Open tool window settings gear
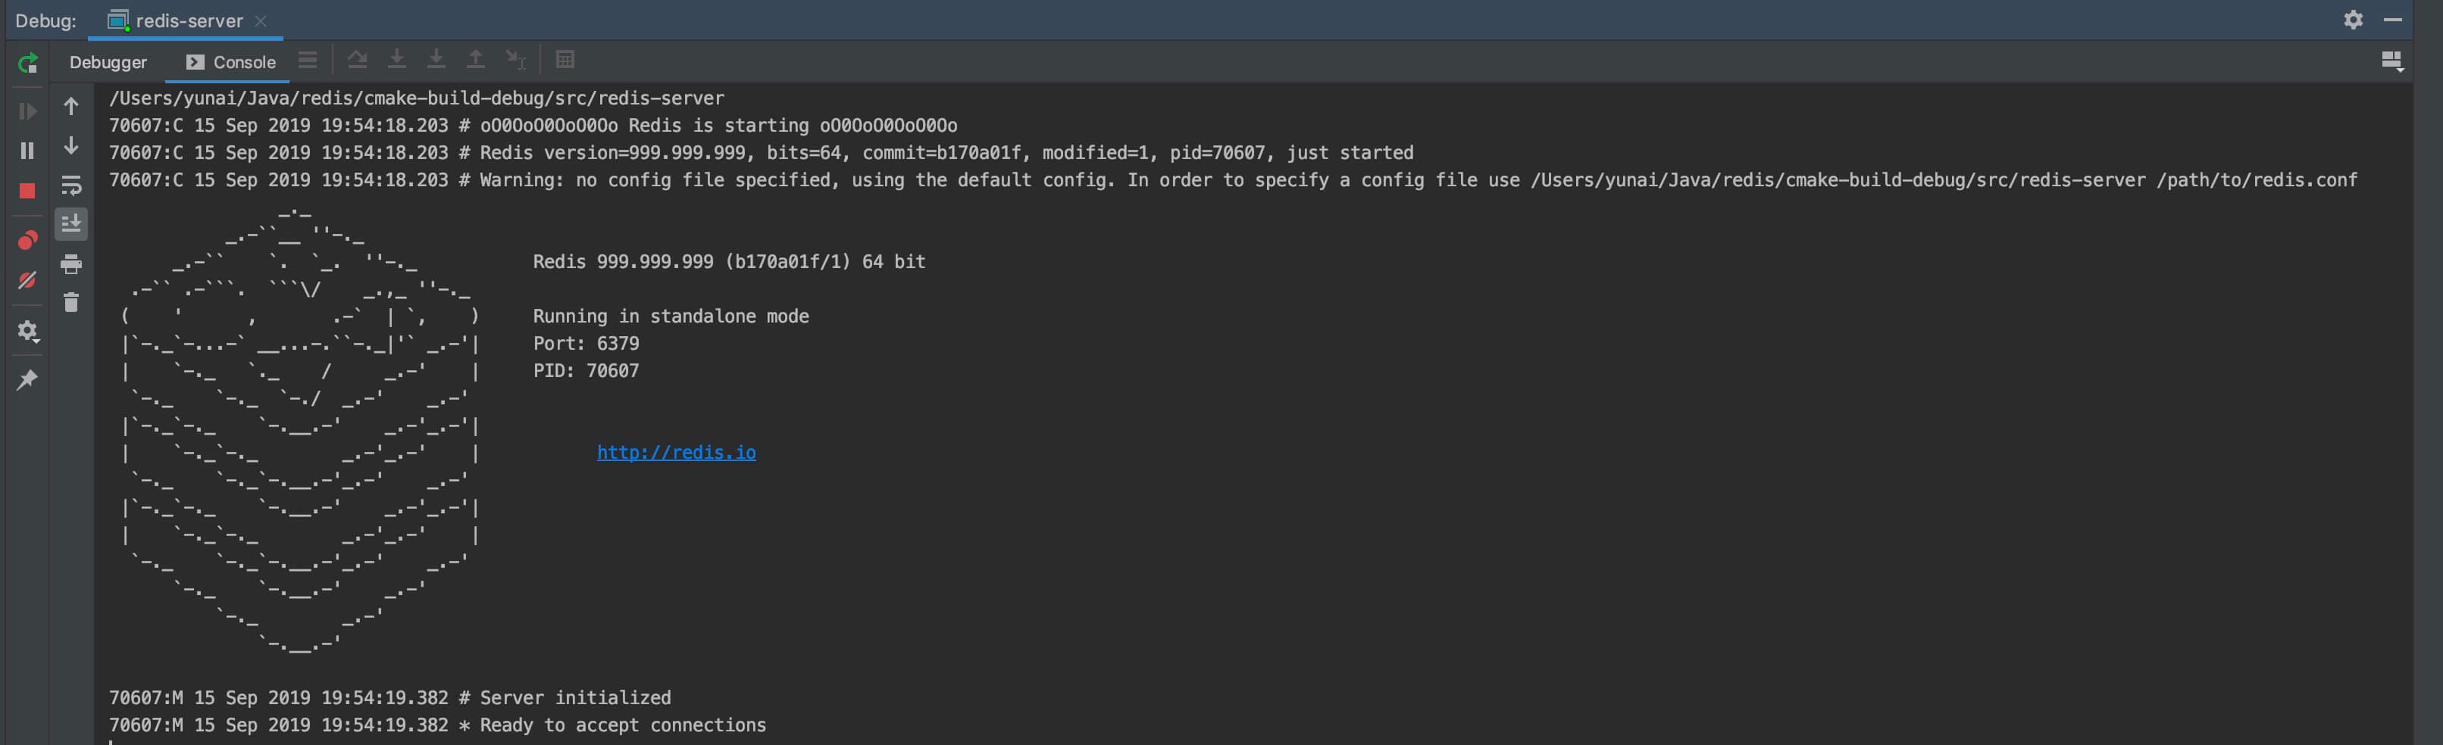Screen dimensions: 2443x745 (x=2353, y=20)
